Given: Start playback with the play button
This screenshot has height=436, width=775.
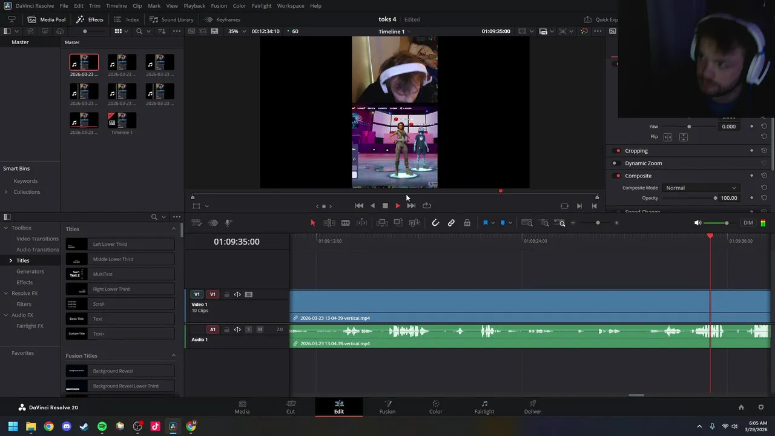Looking at the screenshot, I should (398, 206).
